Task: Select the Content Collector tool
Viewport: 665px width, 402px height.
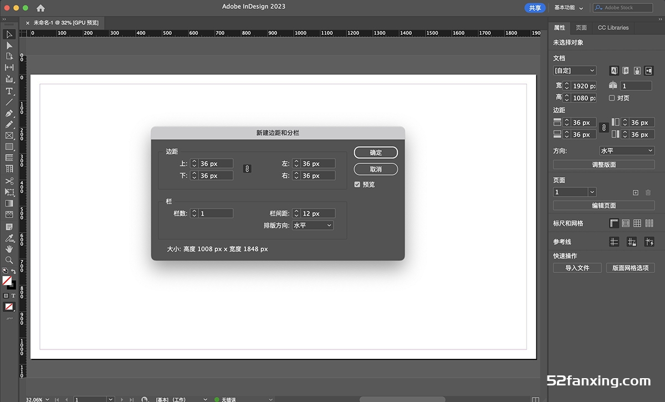Action: click(9, 79)
